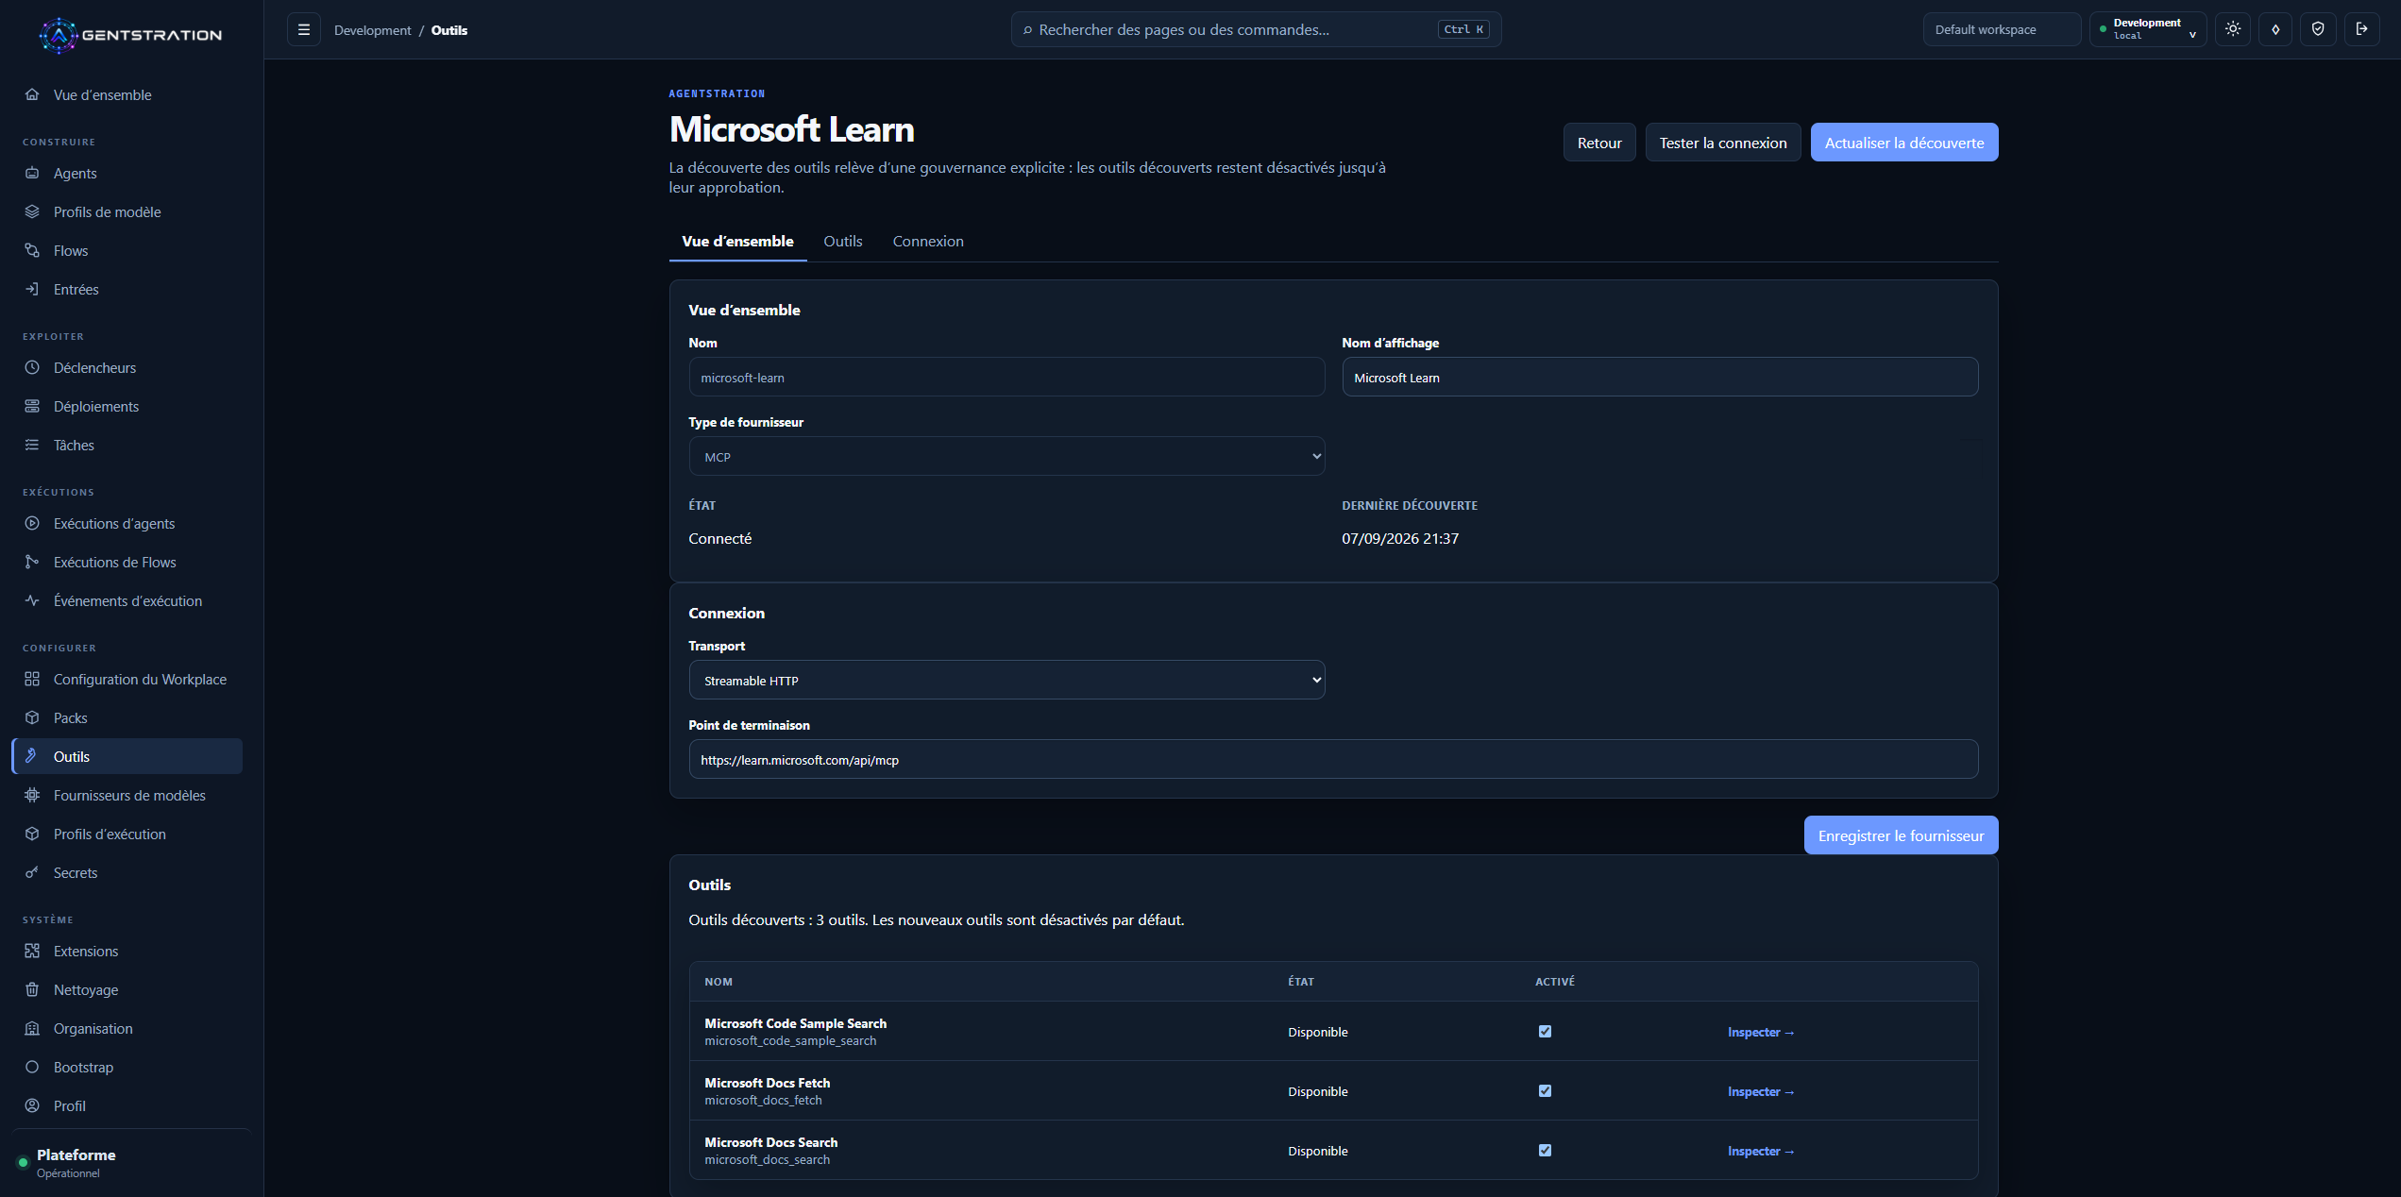Viewport: 2401px width, 1197px height.
Task: Click the Organisation building icon
Action: 32,1028
